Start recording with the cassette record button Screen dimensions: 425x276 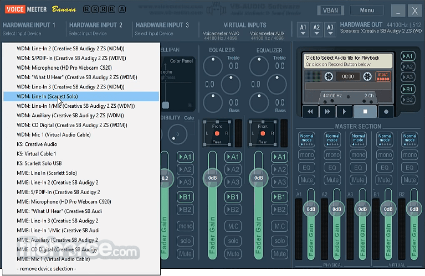coord(386,112)
